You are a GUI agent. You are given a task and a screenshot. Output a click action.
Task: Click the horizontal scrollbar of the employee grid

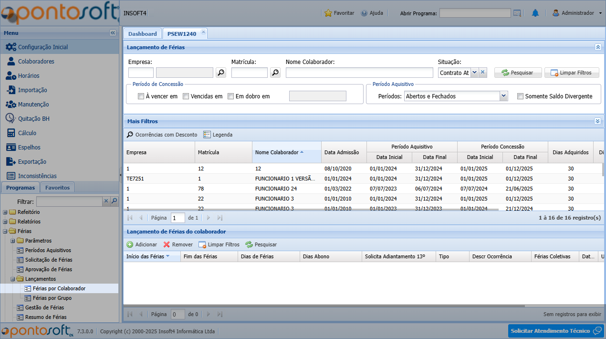(310, 209)
